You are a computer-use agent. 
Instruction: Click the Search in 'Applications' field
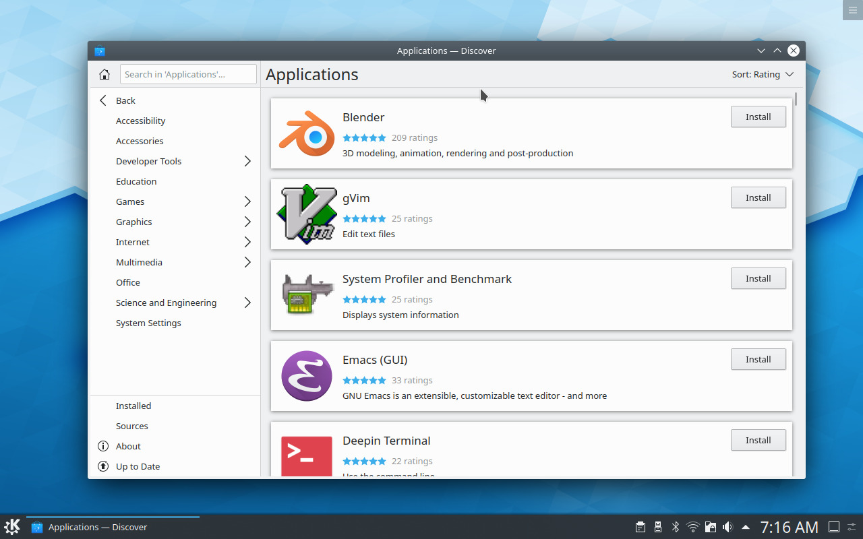pos(188,74)
